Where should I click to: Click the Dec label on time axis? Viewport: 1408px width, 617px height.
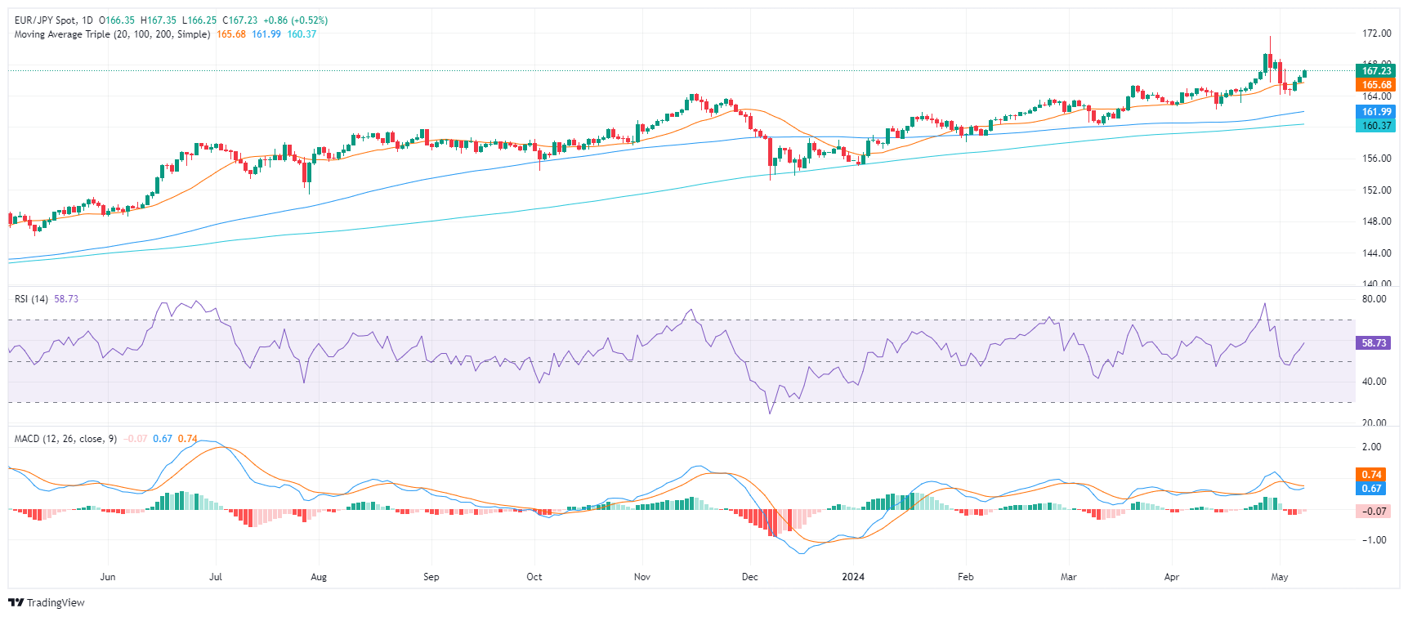coord(749,577)
